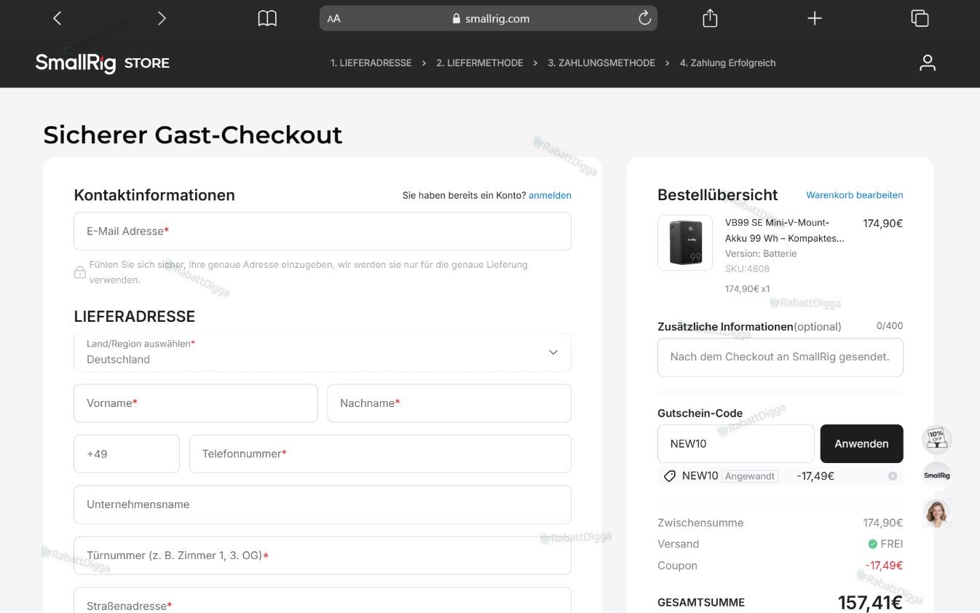Expand the Land/Region Deutschland dropdown
Image resolution: width=980 pixels, height=613 pixels.
(323, 352)
